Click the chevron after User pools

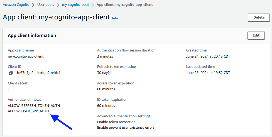pyautogui.click(x=58, y=5)
